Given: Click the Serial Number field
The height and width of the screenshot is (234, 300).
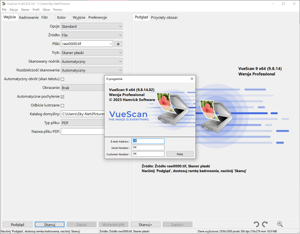Looking at the screenshot, I should pyautogui.click(x=148, y=147).
